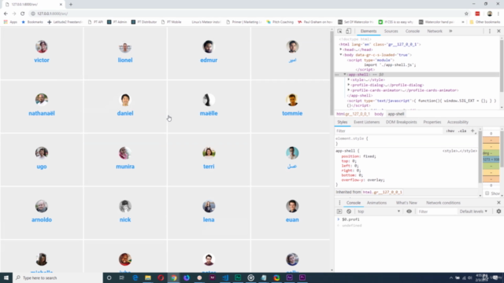This screenshot has width=504, height=283.
Task: Open the Other bookmarks folder
Action: pyautogui.click(x=485, y=22)
